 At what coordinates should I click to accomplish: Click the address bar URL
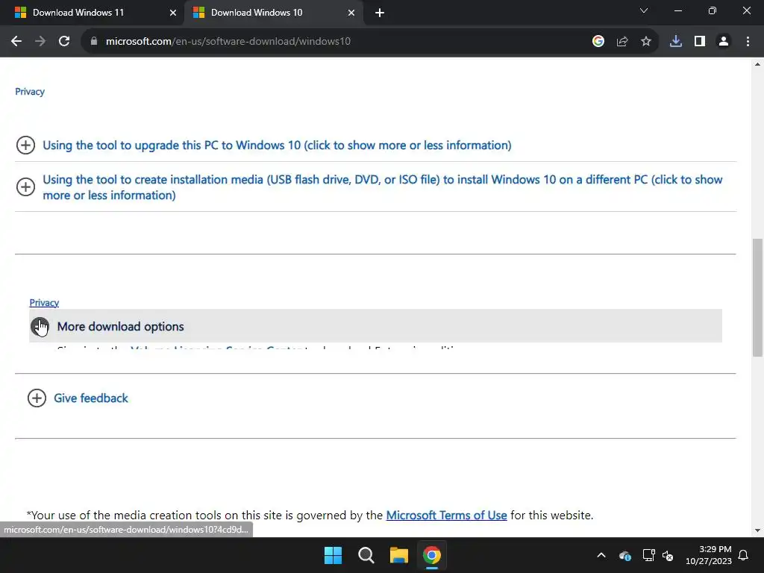point(228,42)
